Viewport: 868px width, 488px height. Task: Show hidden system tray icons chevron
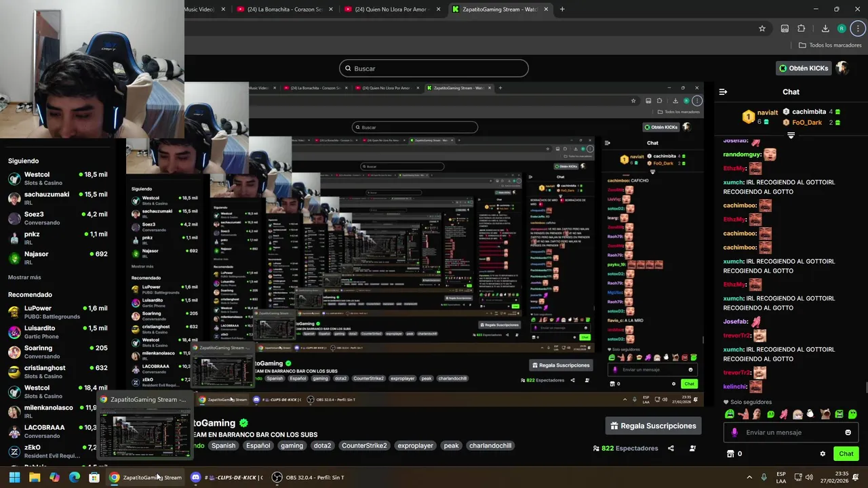pos(749,477)
